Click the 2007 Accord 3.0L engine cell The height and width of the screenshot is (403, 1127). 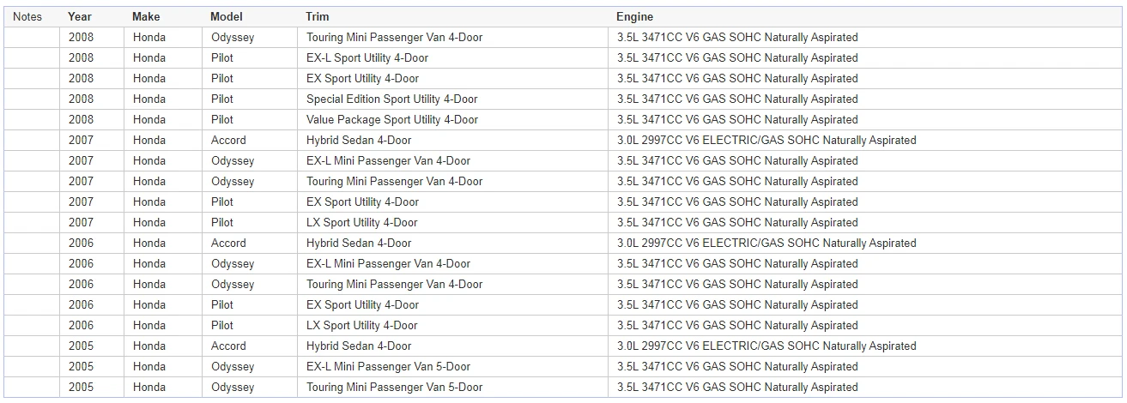click(x=766, y=141)
